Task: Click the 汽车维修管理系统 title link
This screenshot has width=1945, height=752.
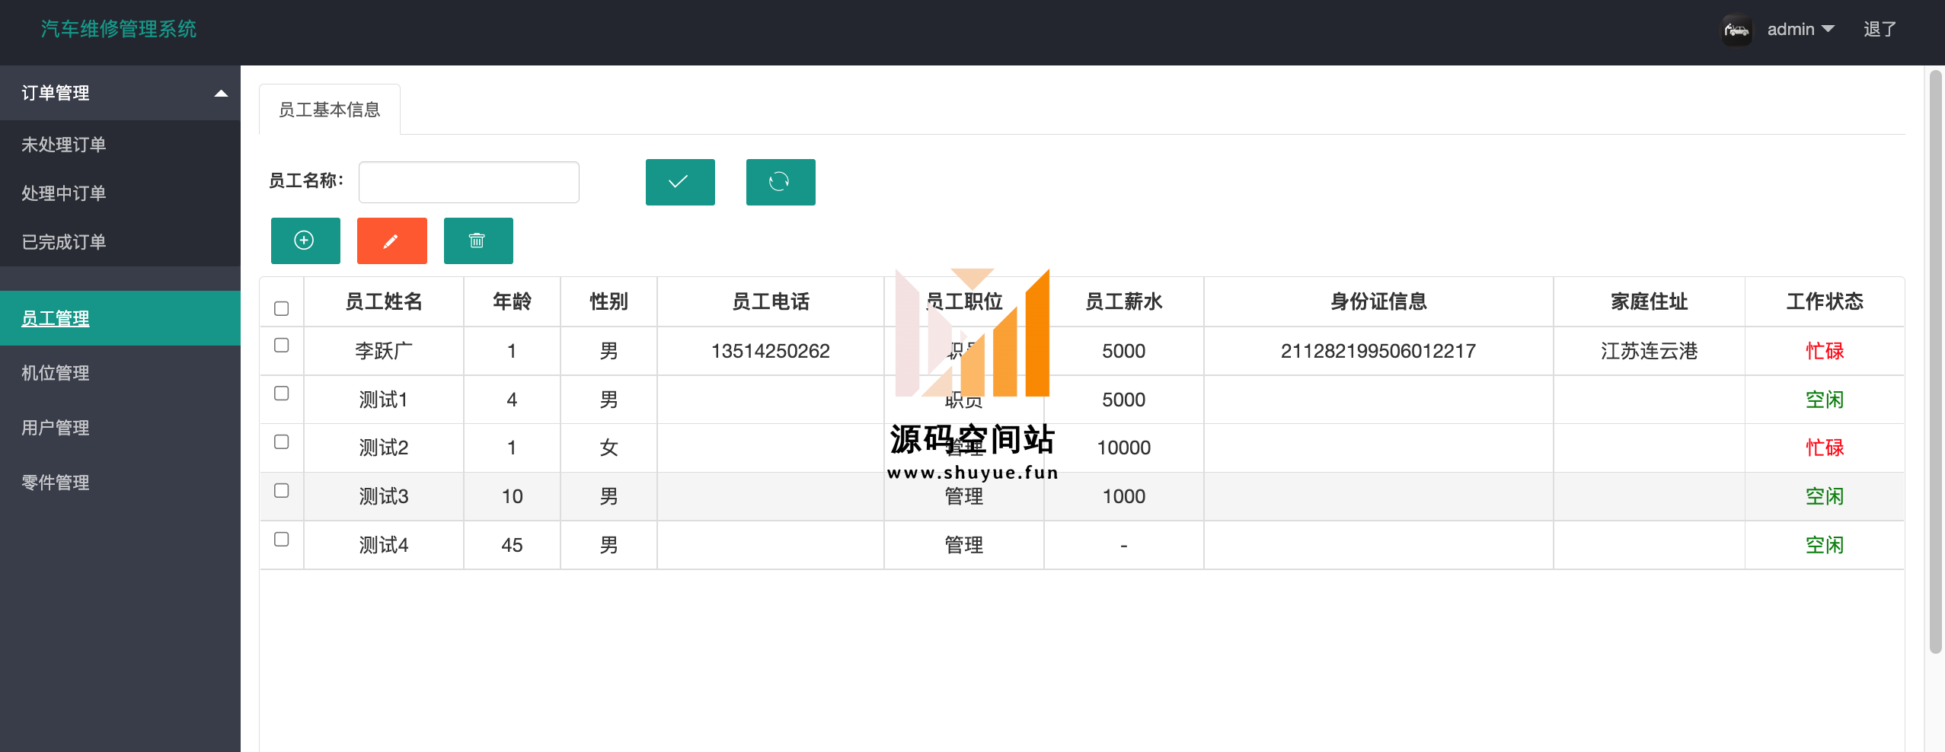Action: tap(119, 29)
